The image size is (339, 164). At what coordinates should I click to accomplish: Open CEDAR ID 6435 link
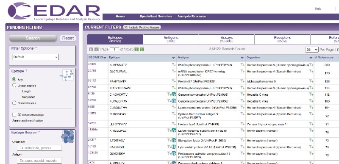(91, 94)
